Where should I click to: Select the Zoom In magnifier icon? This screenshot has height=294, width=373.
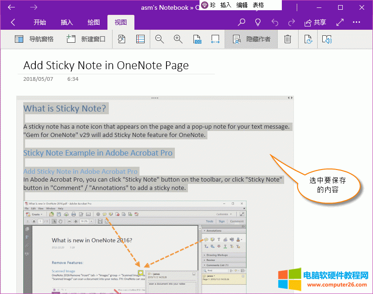pyautogui.click(x=178, y=39)
